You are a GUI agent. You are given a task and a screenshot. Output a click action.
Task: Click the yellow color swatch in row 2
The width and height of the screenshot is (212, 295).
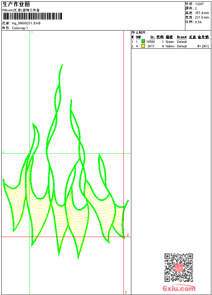click(x=143, y=46)
